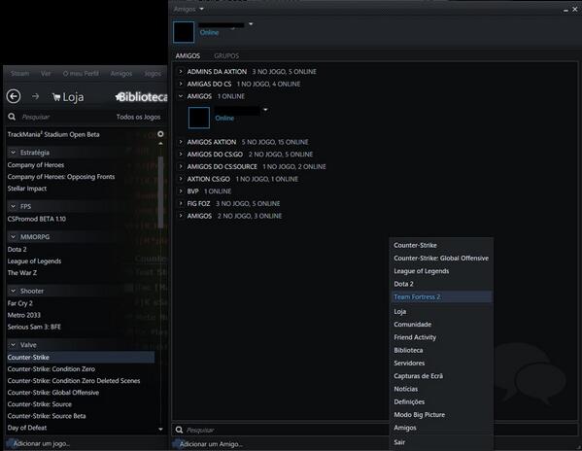Click scroll up arrow in library list
582x451 pixels.
coord(160,144)
